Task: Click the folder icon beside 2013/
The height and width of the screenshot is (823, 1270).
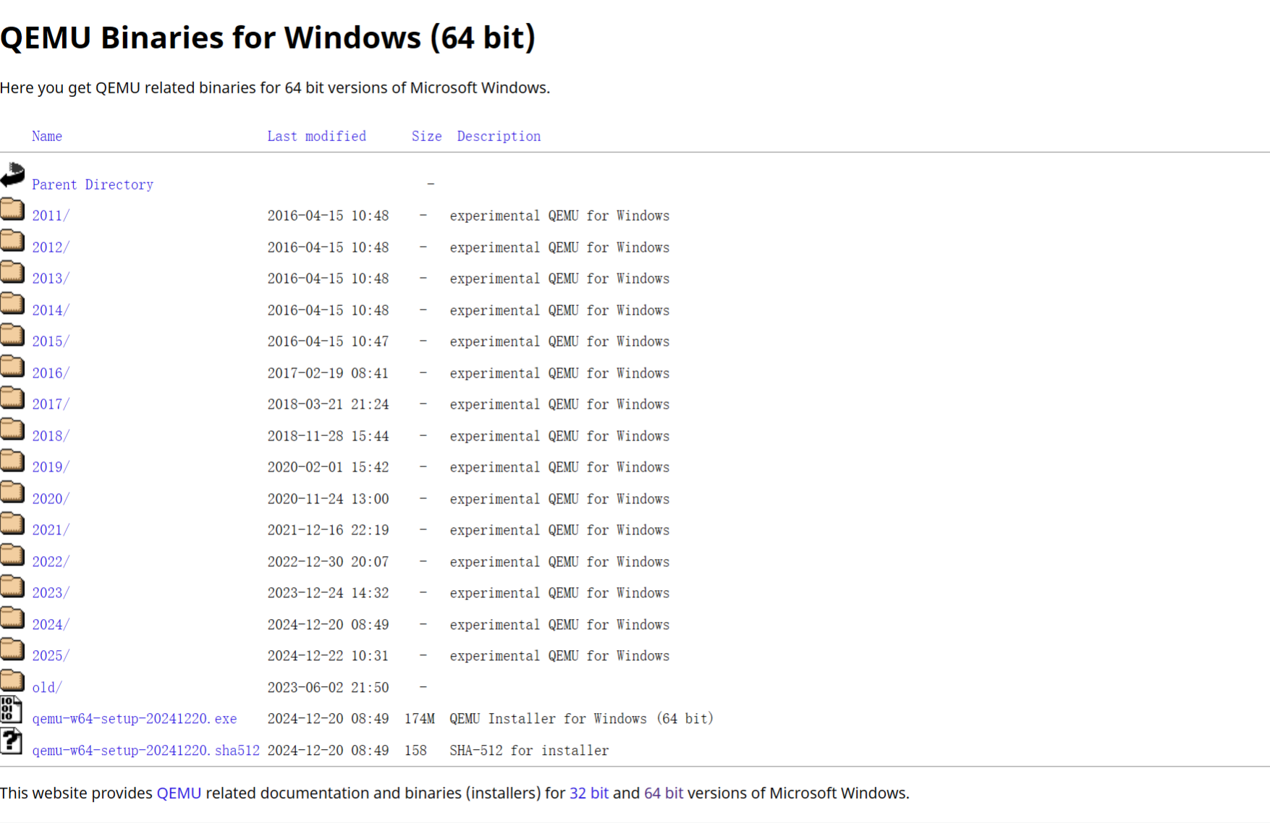Action: point(12,272)
